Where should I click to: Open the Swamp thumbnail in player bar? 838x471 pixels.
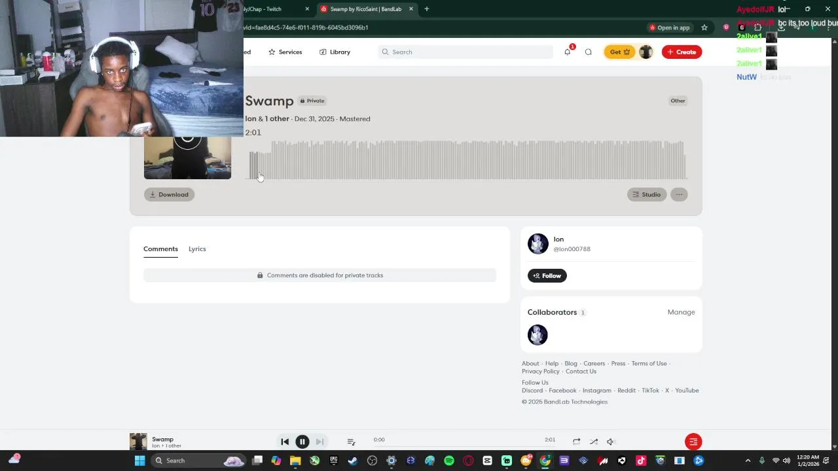pyautogui.click(x=138, y=442)
